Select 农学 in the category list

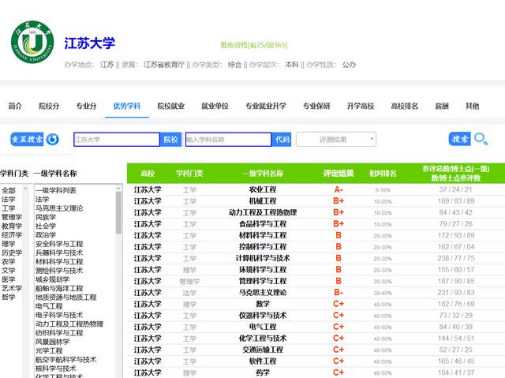point(9,261)
